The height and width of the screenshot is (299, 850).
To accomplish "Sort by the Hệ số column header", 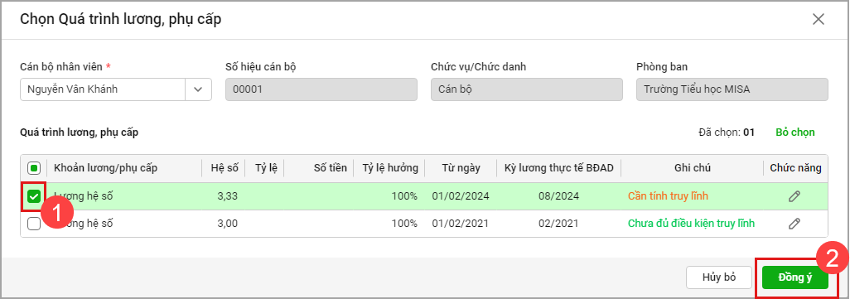I will pyautogui.click(x=224, y=168).
